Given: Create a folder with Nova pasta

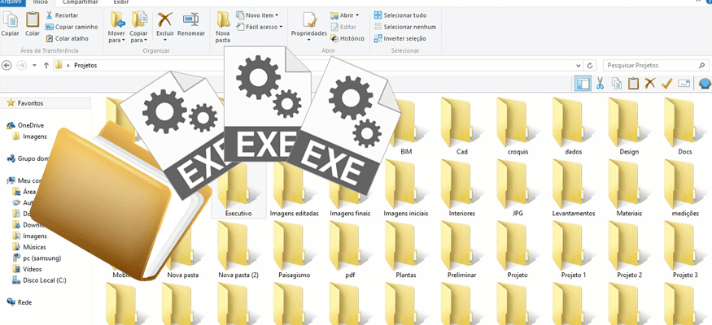Looking at the screenshot, I should click(223, 26).
